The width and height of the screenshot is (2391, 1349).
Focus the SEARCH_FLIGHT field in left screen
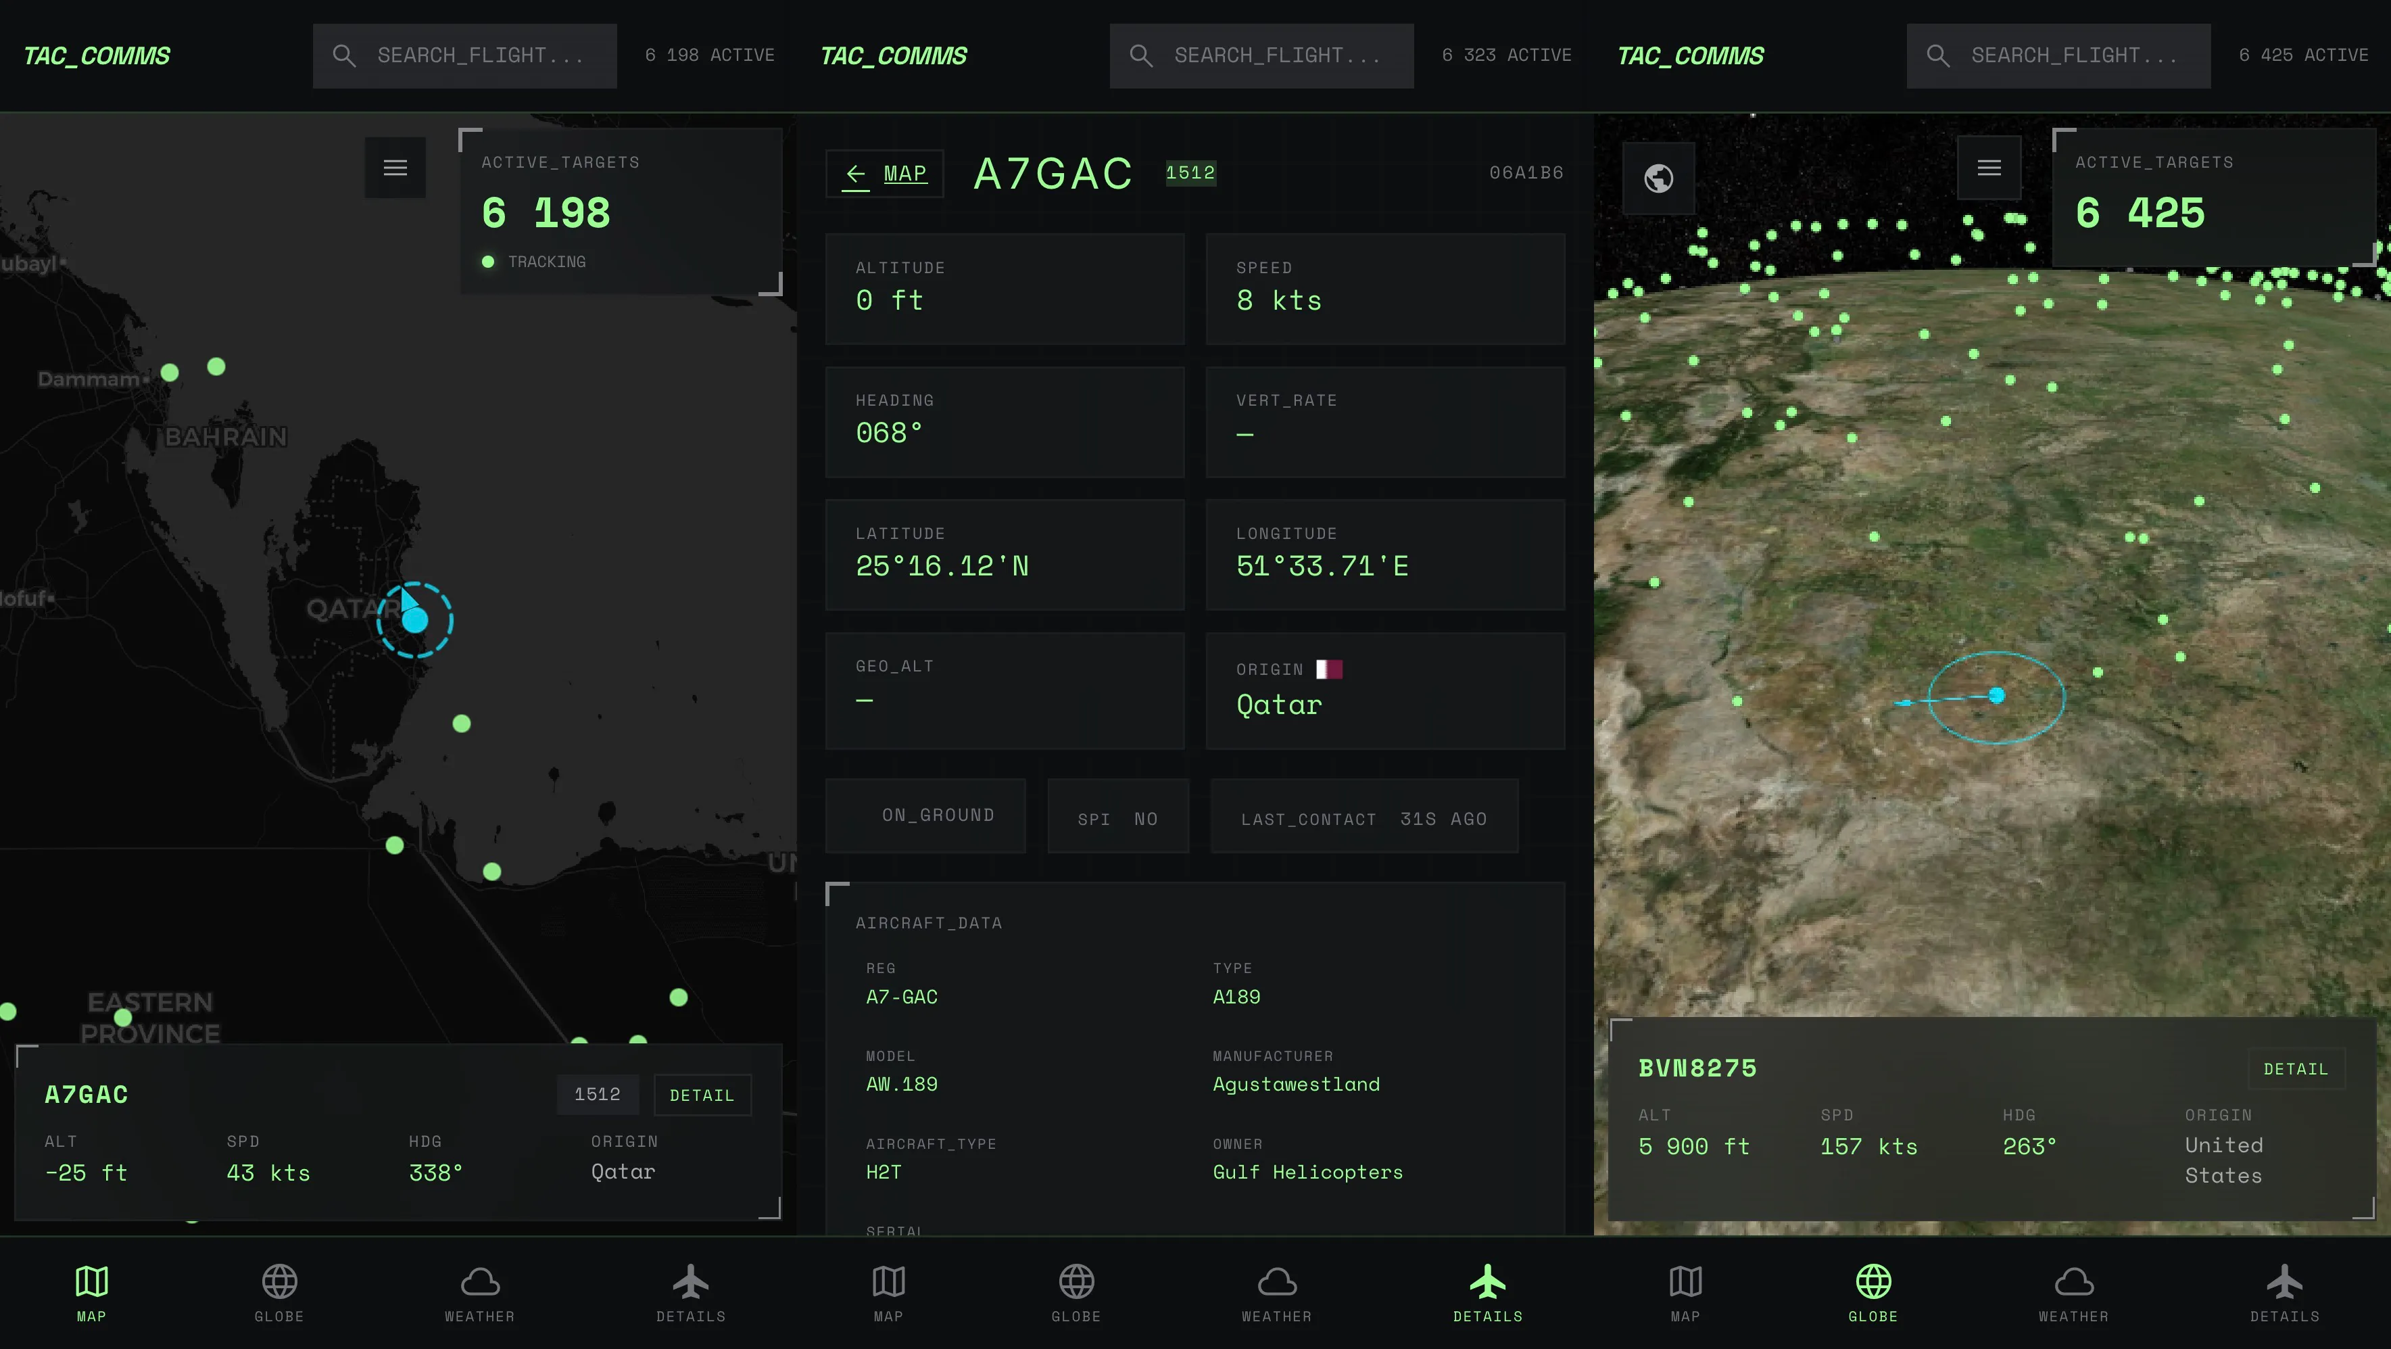(x=465, y=55)
